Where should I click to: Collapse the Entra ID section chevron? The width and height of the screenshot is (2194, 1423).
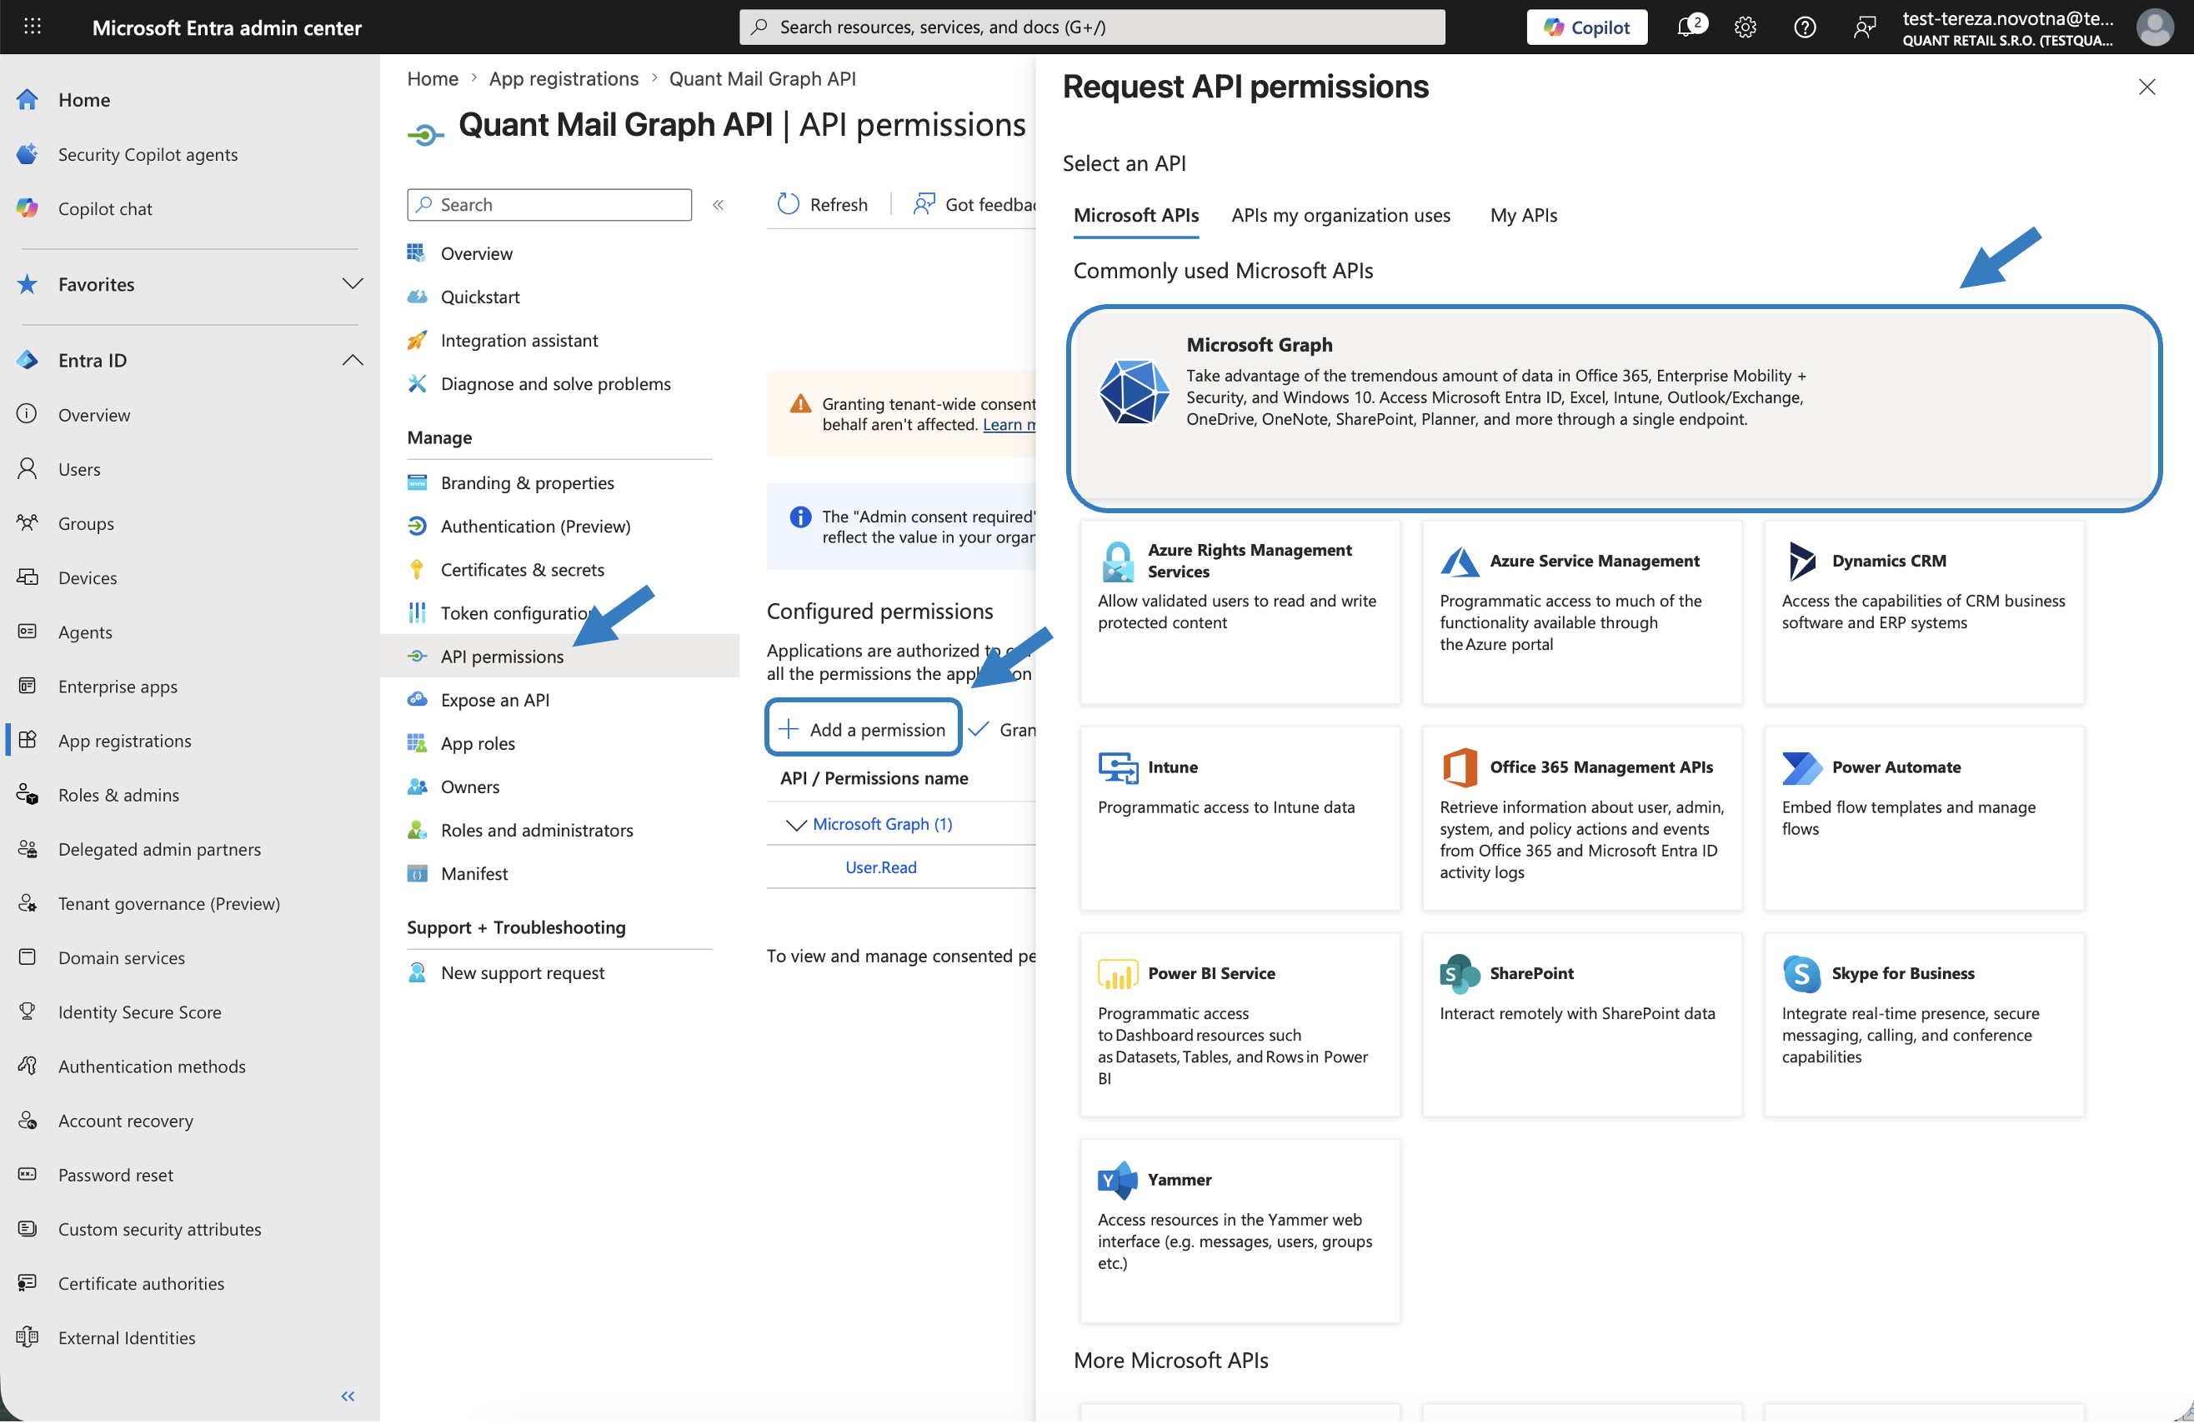click(353, 361)
